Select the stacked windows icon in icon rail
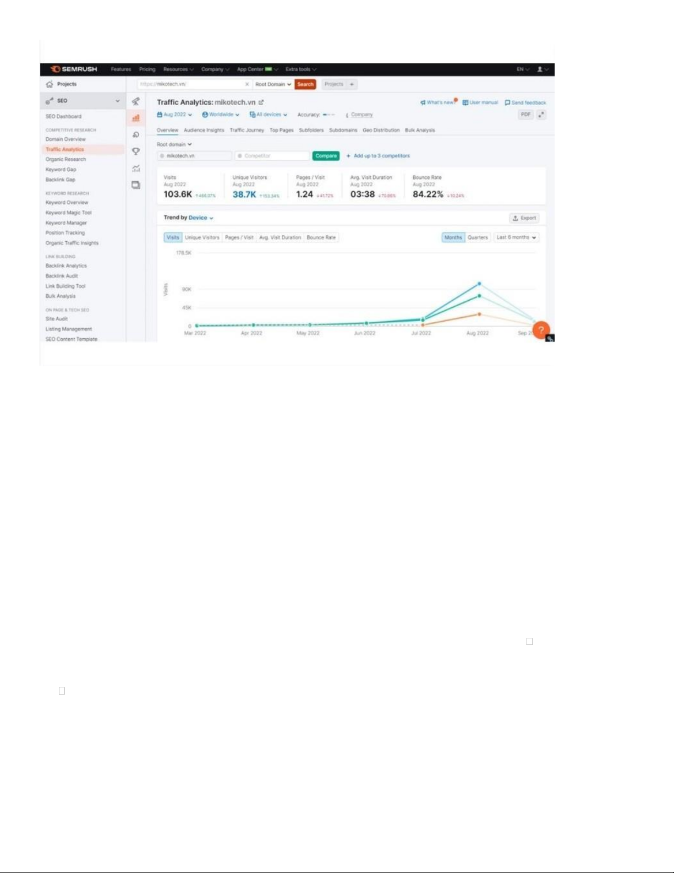The height and width of the screenshot is (873, 674). 135,185
